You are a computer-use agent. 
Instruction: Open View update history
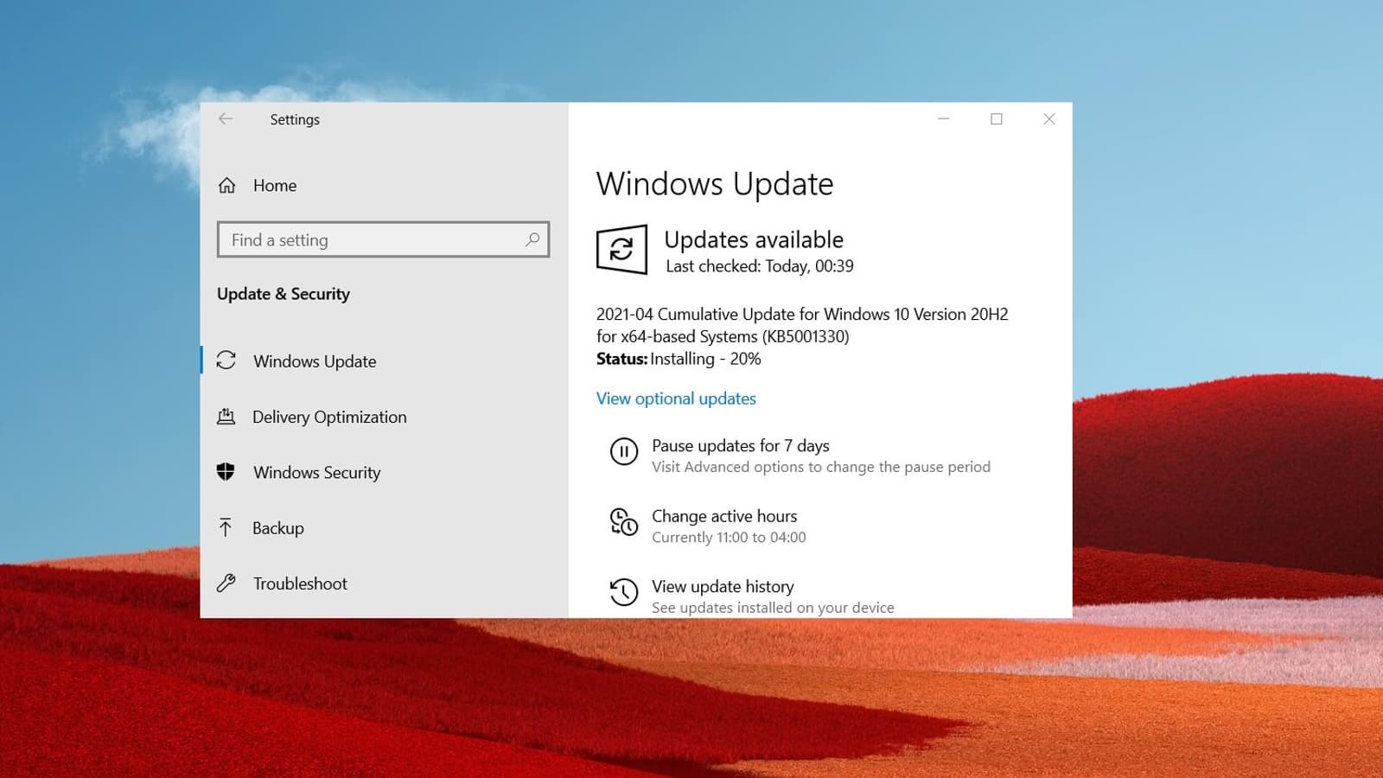pos(723,586)
